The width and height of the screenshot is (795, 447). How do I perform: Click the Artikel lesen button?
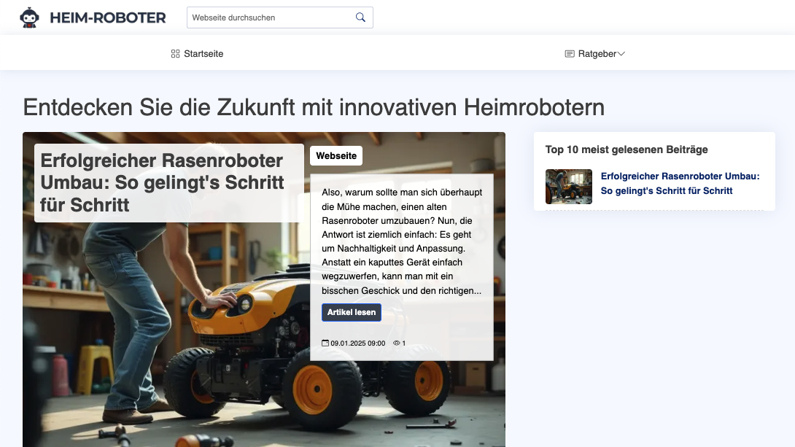coord(352,312)
